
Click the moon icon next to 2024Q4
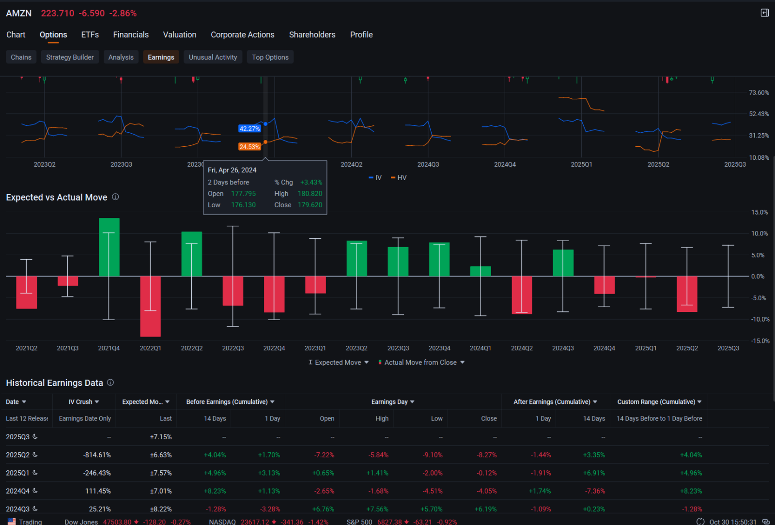(x=35, y=491)
